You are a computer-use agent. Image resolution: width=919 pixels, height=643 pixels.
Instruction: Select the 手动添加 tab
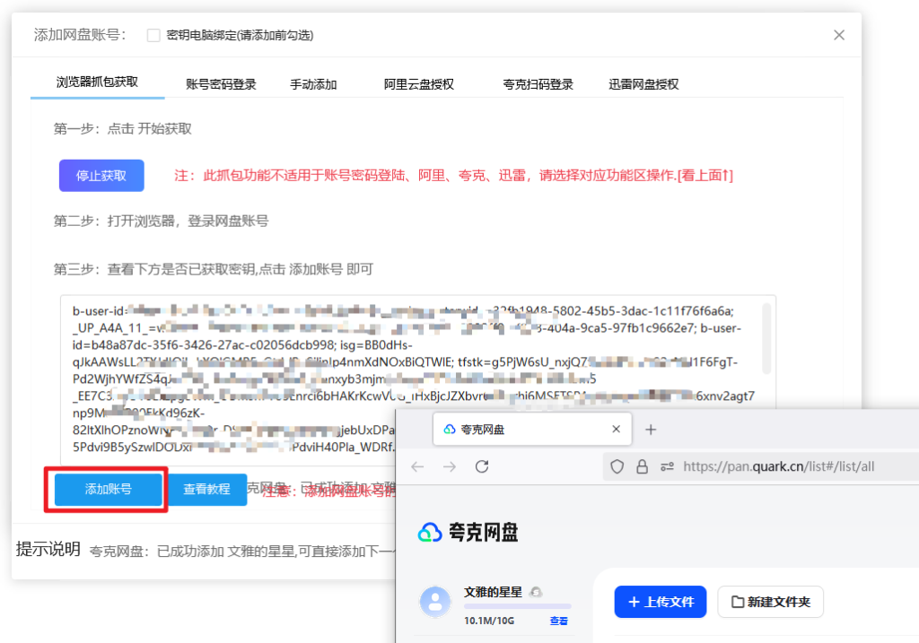pos(313,84)
